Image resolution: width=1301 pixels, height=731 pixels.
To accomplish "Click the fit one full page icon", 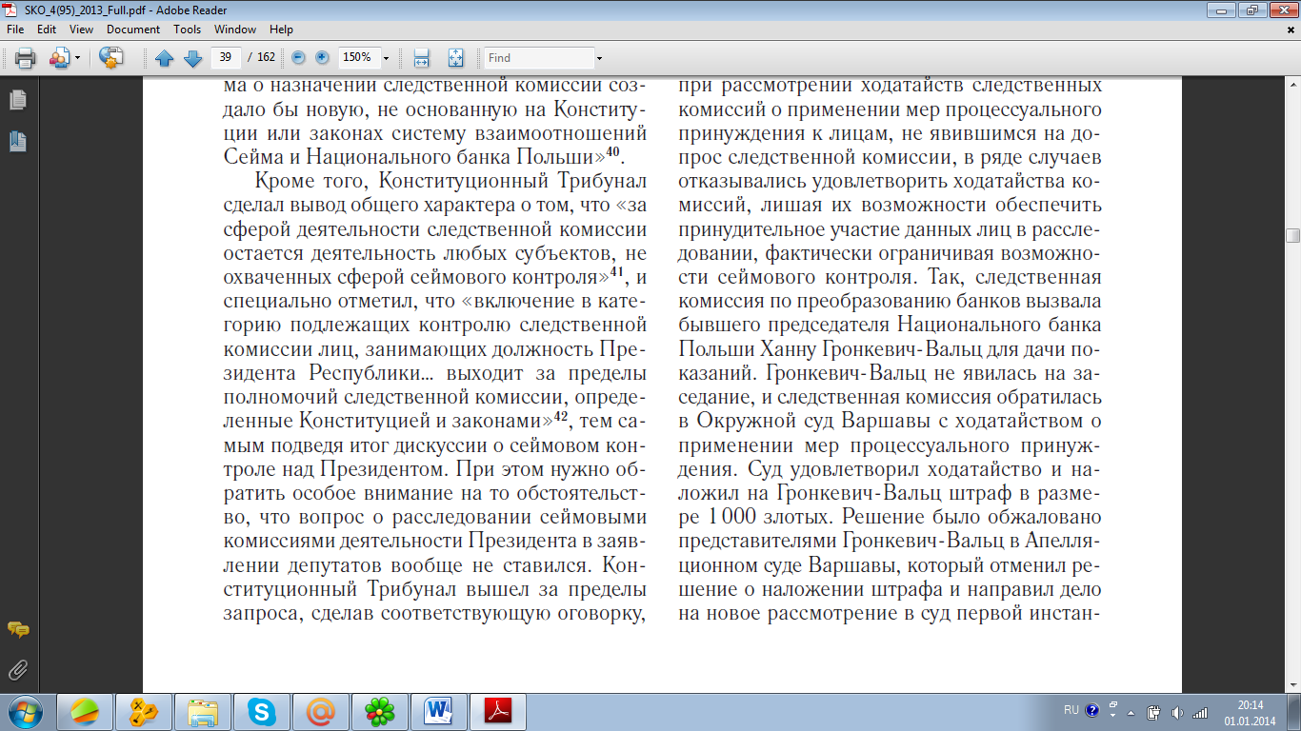I will (455, 58).
